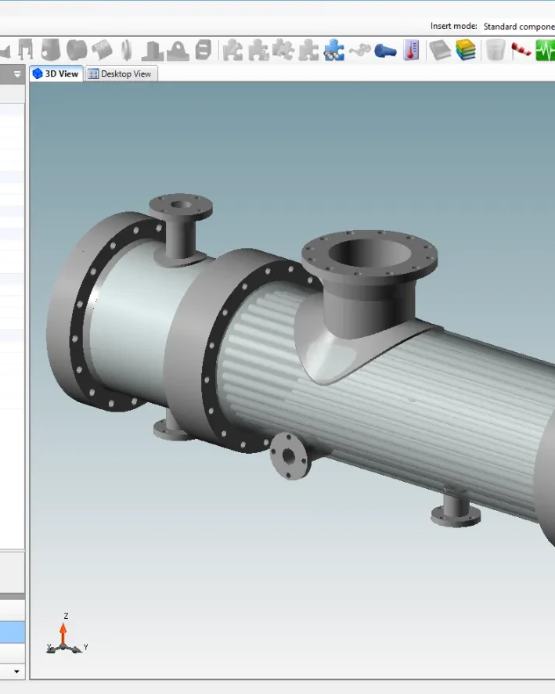Click the gray bucket toolbar icon

pyautogui.click(x=495, y=51)
